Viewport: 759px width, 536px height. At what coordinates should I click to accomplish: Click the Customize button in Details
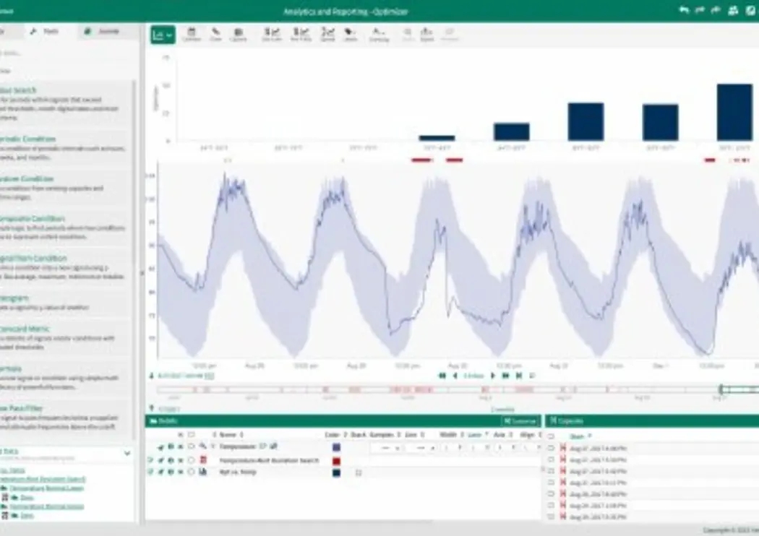point(520,420)
